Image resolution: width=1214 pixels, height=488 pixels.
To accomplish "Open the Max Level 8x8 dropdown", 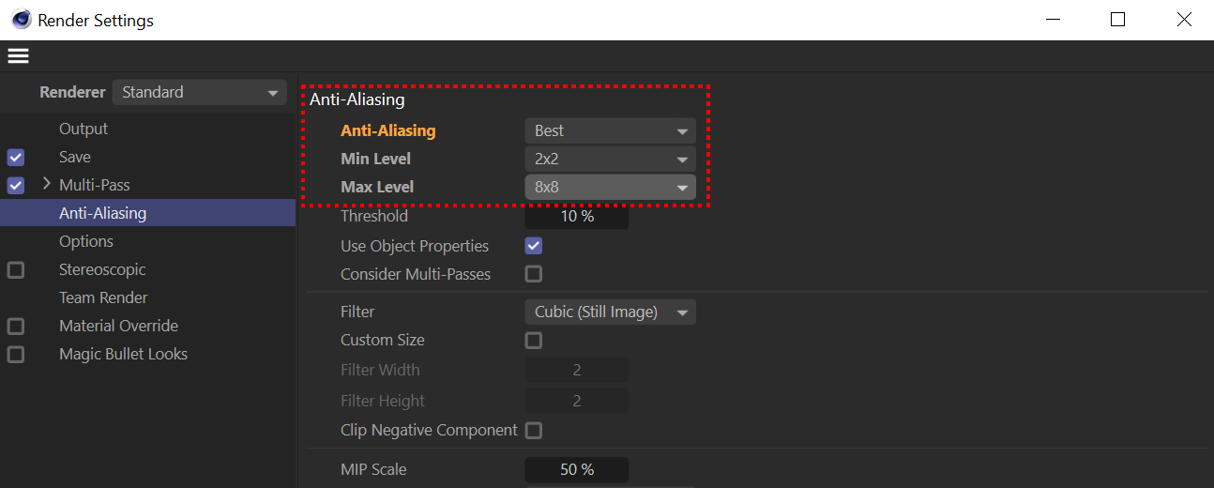I will click(x=611, y=187).
